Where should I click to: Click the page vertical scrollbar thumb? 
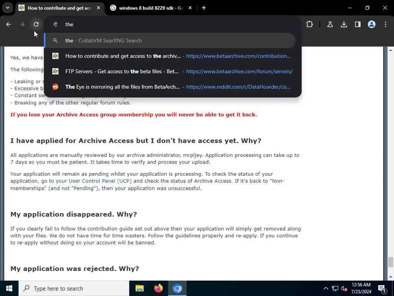pyautogui.click(x=391, y=262)
